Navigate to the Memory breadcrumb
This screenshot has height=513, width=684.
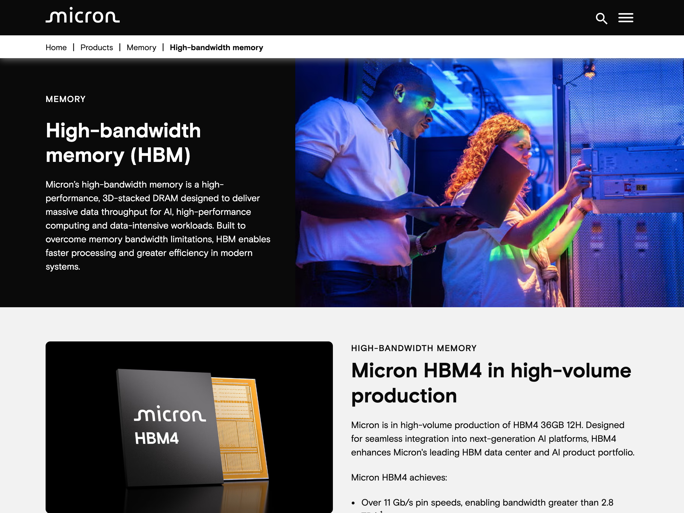coord(141,47)
